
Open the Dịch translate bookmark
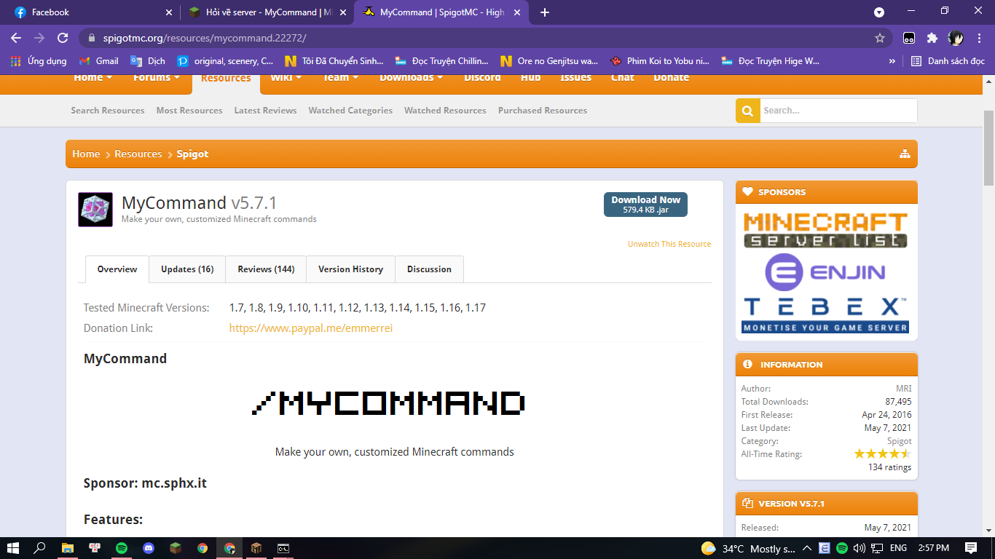point(148,61)
